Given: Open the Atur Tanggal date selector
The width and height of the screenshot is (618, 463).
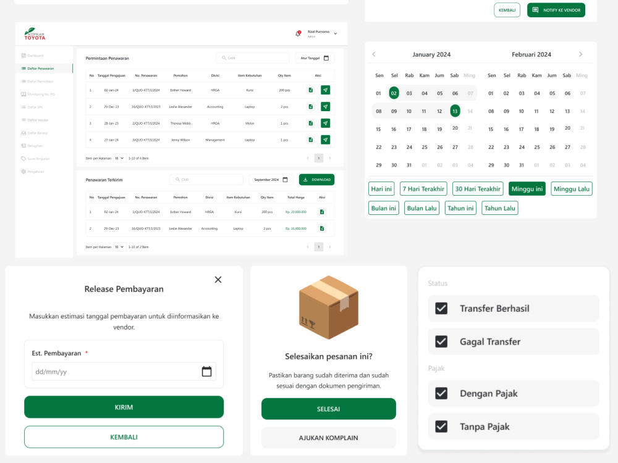Looking at the screenshot, I should point(315,58).
